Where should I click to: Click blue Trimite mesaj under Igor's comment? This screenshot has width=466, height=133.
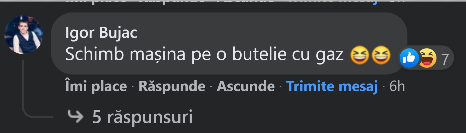(x=332, y=86)
